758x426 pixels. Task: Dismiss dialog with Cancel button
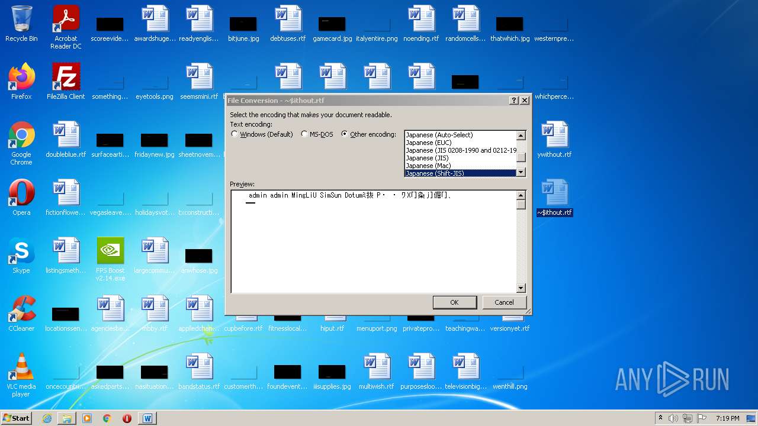[x=504, y=302]
